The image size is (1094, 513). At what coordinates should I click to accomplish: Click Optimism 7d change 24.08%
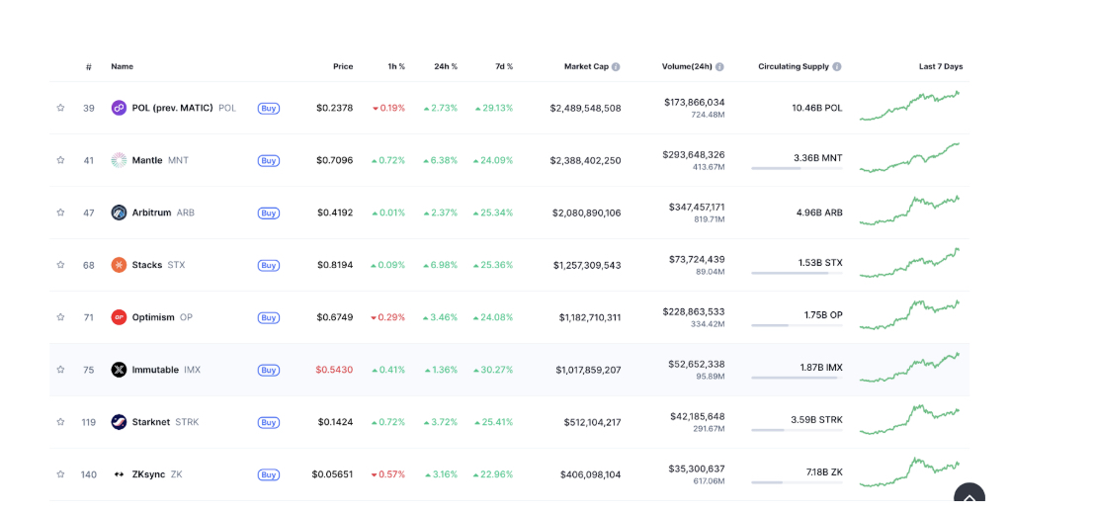492,317
